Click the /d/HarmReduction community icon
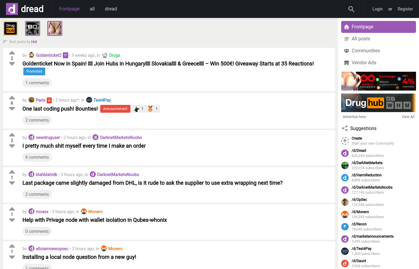 click(345, 178)
